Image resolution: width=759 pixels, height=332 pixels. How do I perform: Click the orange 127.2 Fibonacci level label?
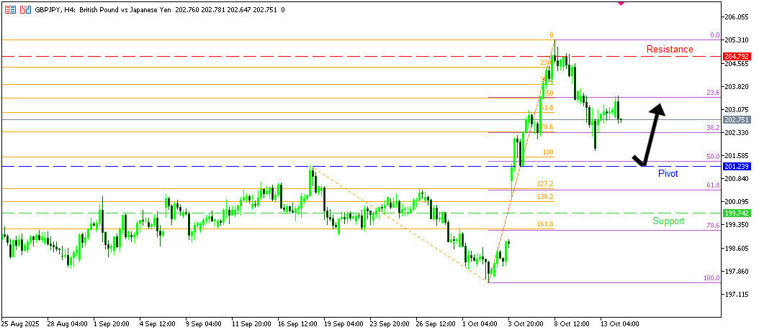(x=545, y=184)
